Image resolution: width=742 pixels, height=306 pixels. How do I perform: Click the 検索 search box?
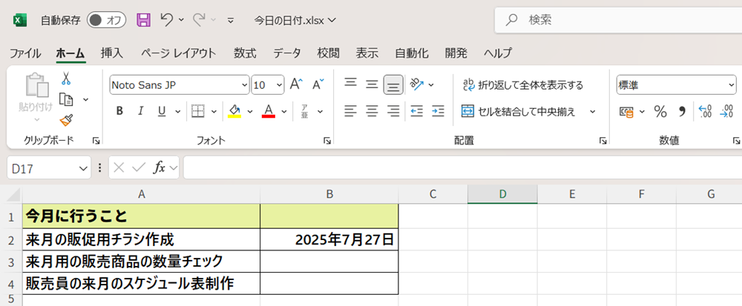click(x=618, y=20)
